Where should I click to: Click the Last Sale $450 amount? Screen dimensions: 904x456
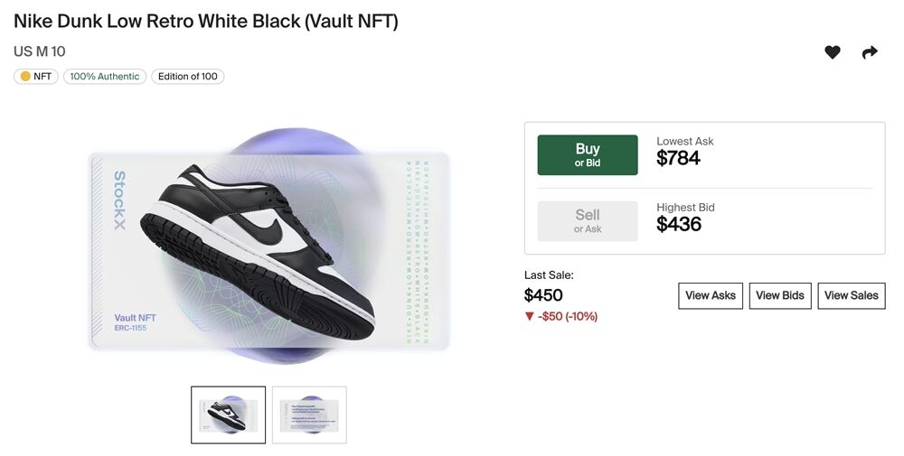click(543, 295)
